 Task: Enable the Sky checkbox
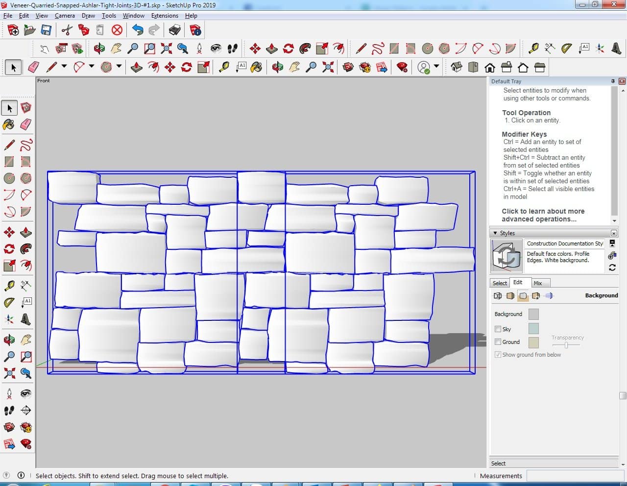pyautogui.click(x=498, y=329)
